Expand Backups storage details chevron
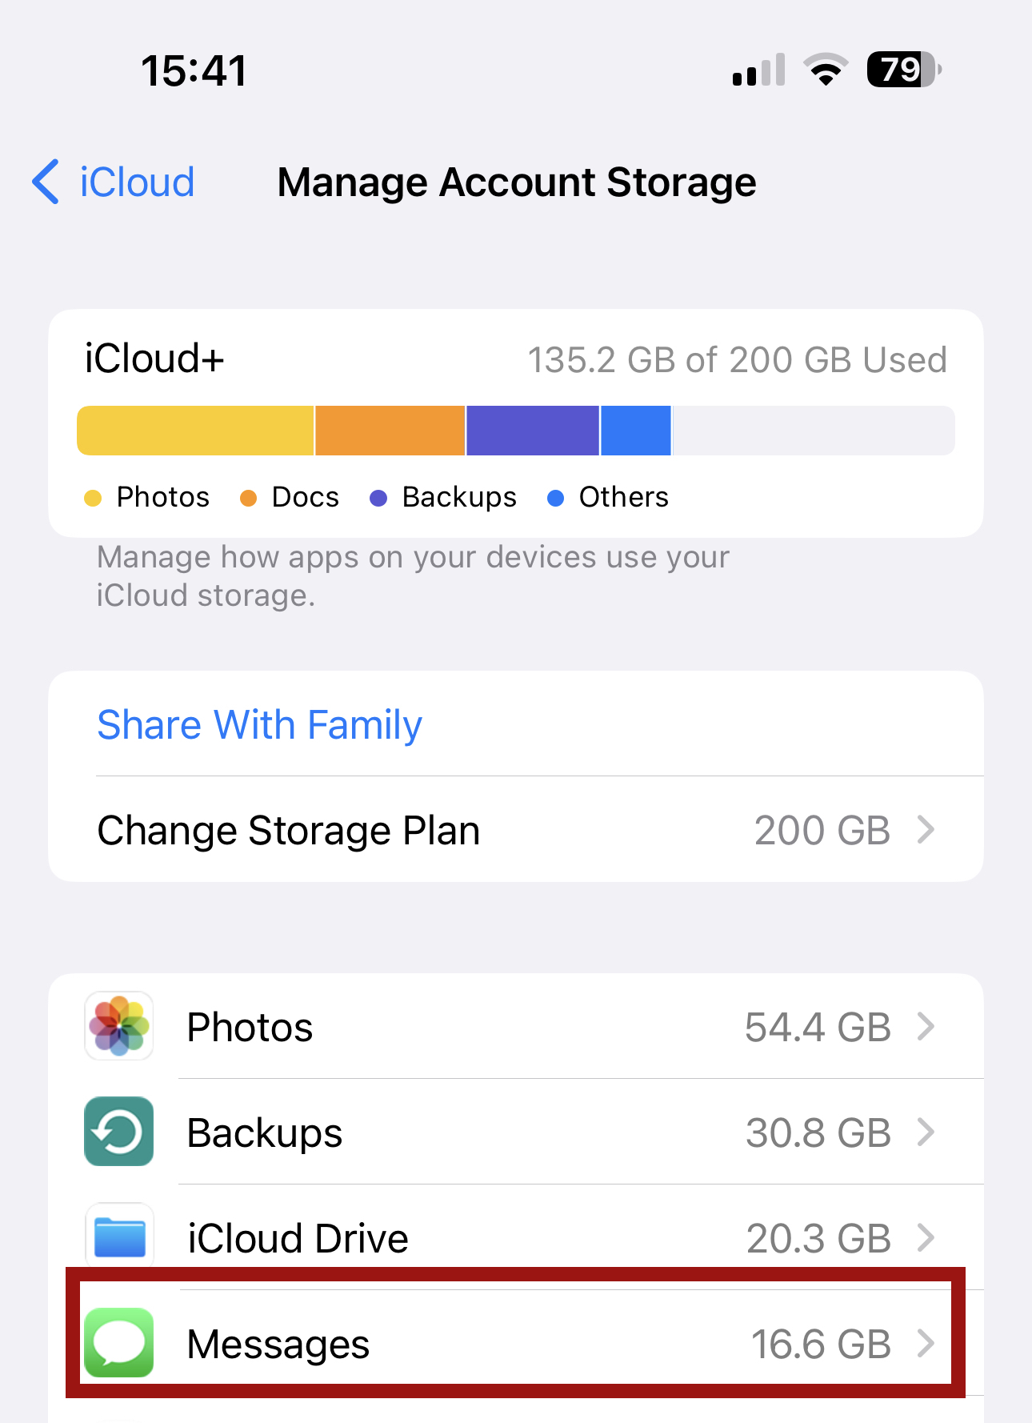Screen dimensions: 1032x1423 pyautogui.click(x=926, y=1132)
